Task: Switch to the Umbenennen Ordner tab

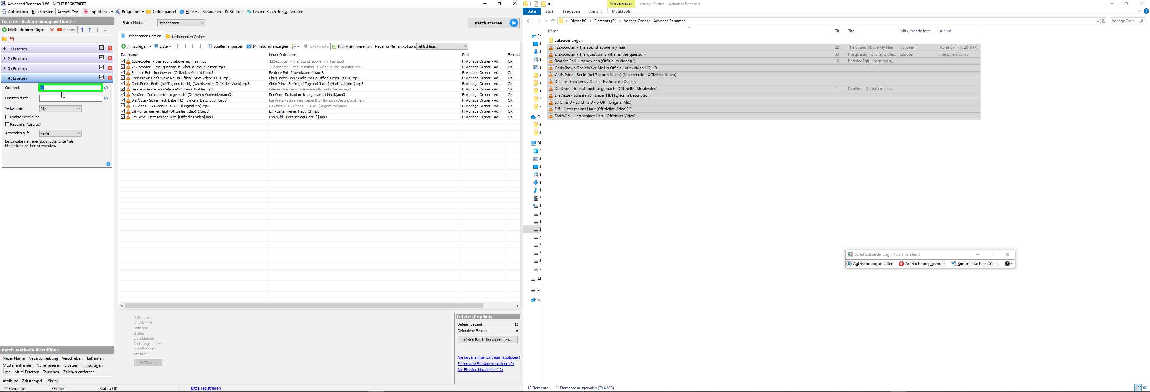Action: click(185, 37)
